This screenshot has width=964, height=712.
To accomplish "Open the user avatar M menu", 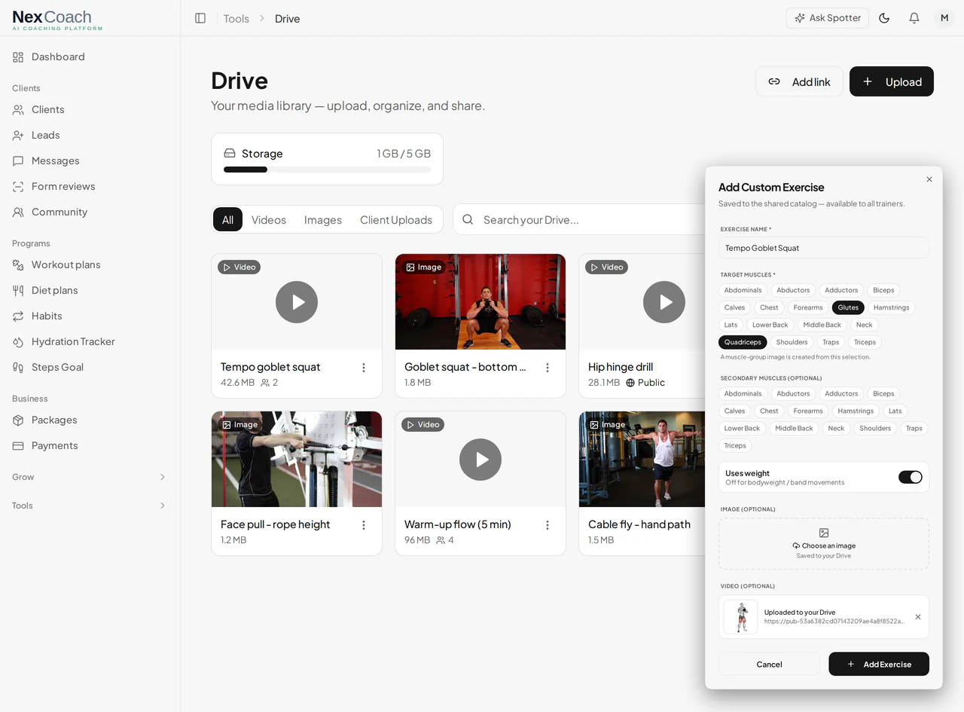I will (x=944, y=18).
